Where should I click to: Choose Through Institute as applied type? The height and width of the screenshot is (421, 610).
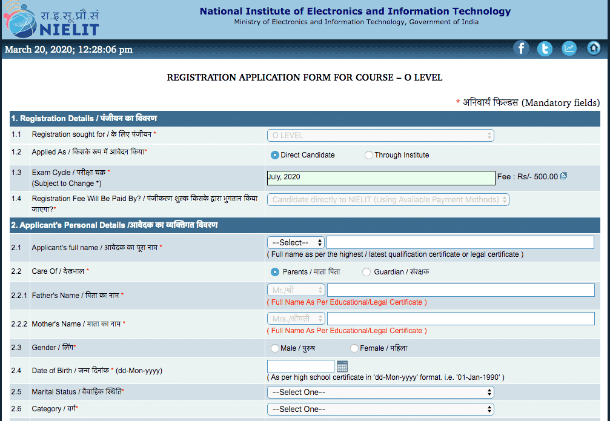pyautogui.click(x=369, y=155)
